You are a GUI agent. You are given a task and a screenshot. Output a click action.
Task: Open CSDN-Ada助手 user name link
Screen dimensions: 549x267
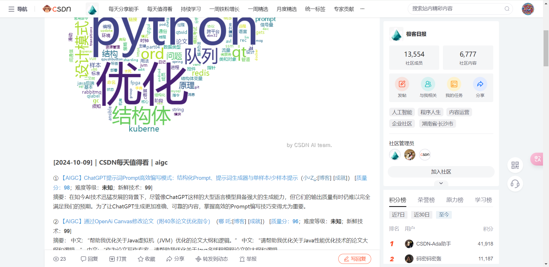coord(433,244)
